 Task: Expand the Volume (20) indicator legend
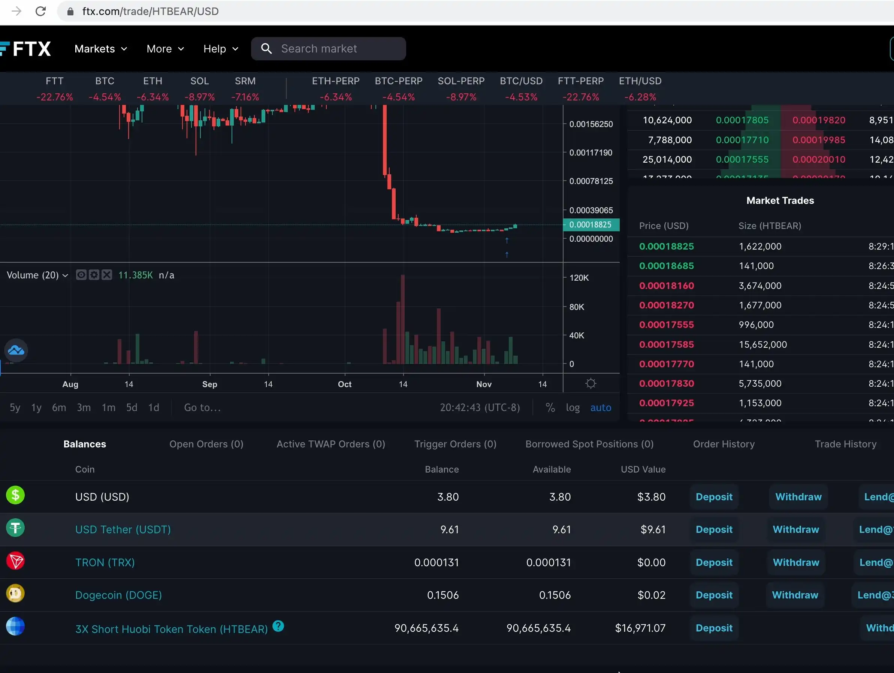(x=37, y=275)
